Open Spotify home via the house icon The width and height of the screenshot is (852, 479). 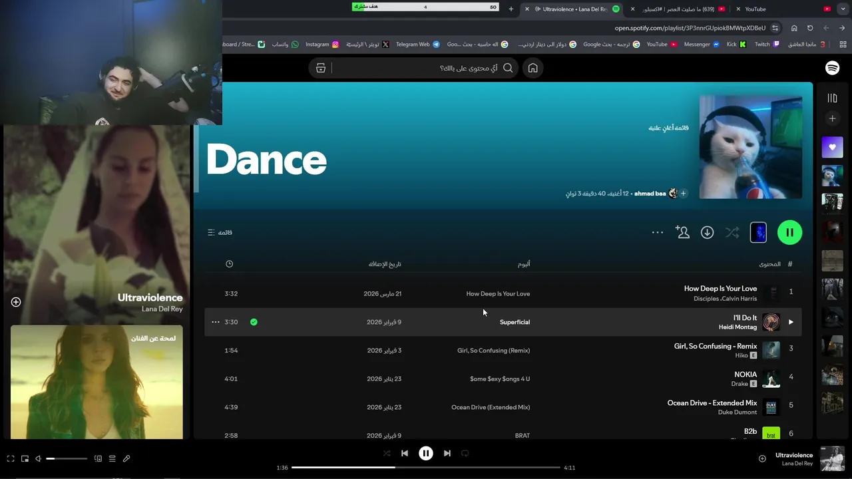(x=532, y=68)
